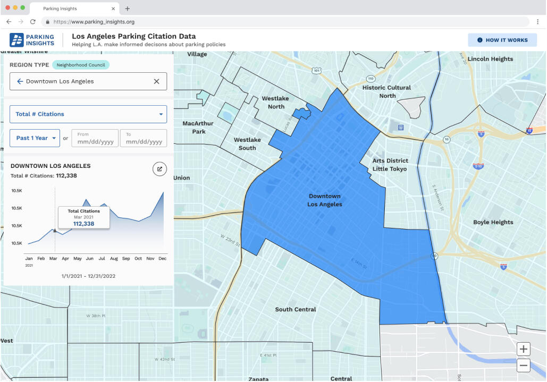This screenshot has height=382, width=547.
Task: Click the Mar 2021 marker on the chart
Action: 55,230
